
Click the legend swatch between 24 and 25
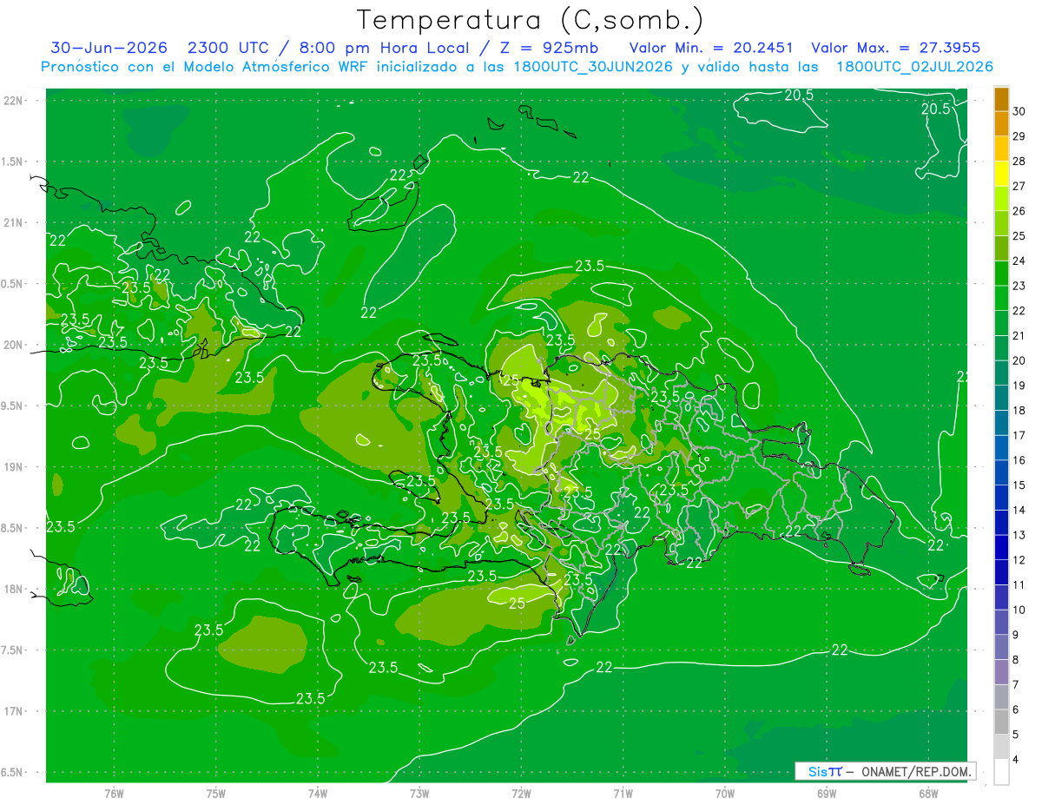pyautogui.click(x=1001, y=248)
